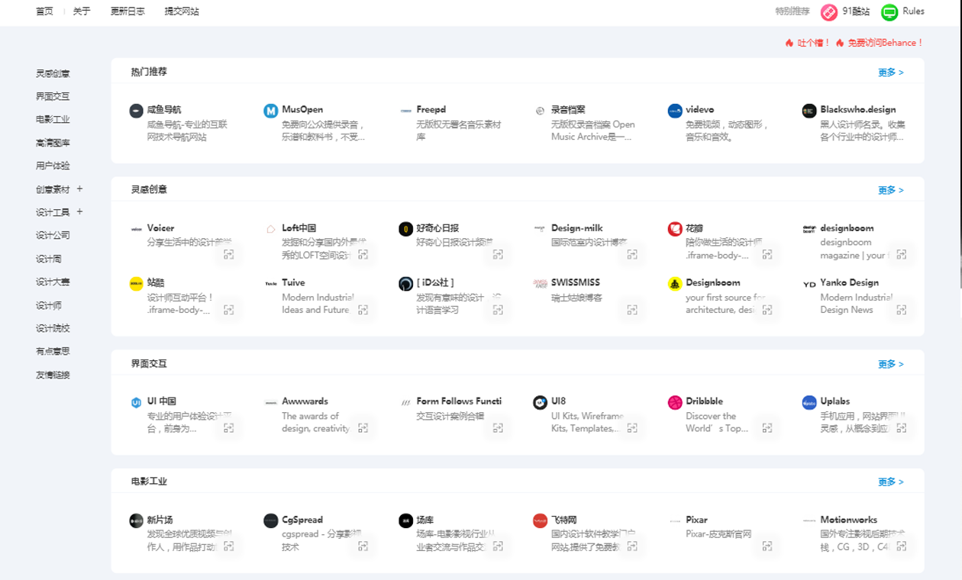Open 更新日志 in top navigation
This screenshot has width=962, height=580.
(x=128, y=11)
